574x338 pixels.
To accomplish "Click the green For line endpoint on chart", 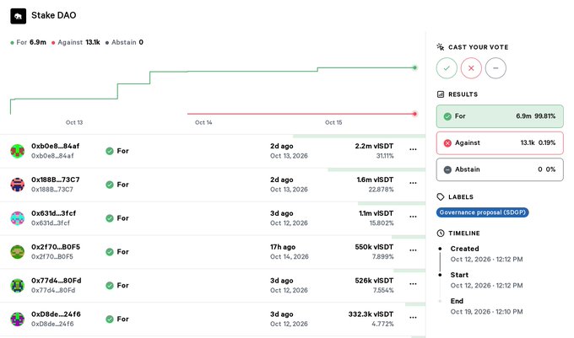I will (414, 67).
